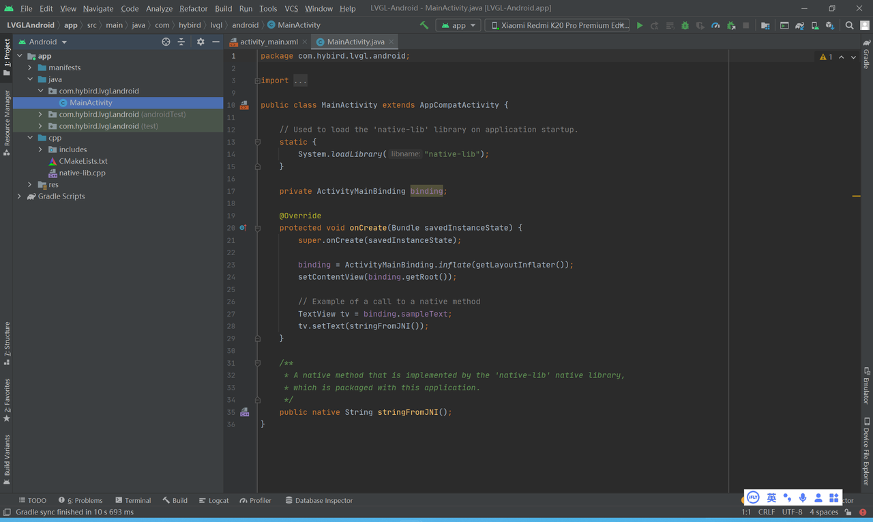The image size is (873, 522).
Task: Start debugging with the green bug icon
Action: (685, 25)
